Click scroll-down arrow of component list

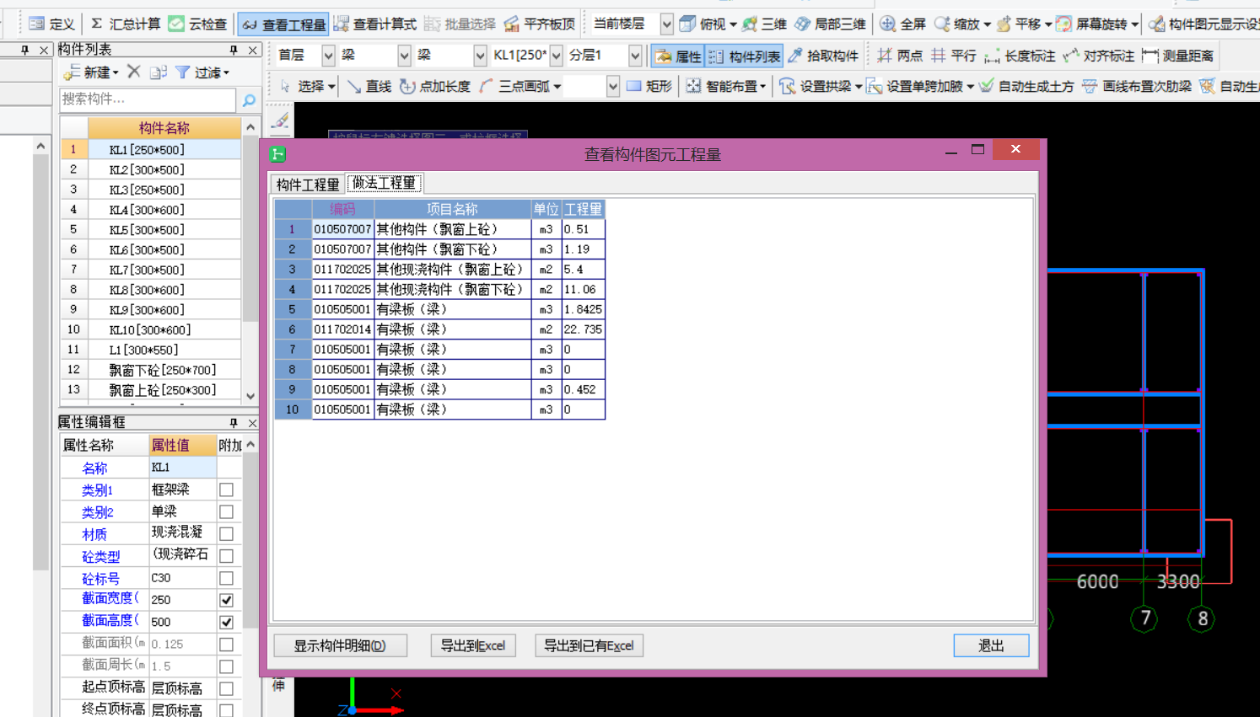point(250,396)
